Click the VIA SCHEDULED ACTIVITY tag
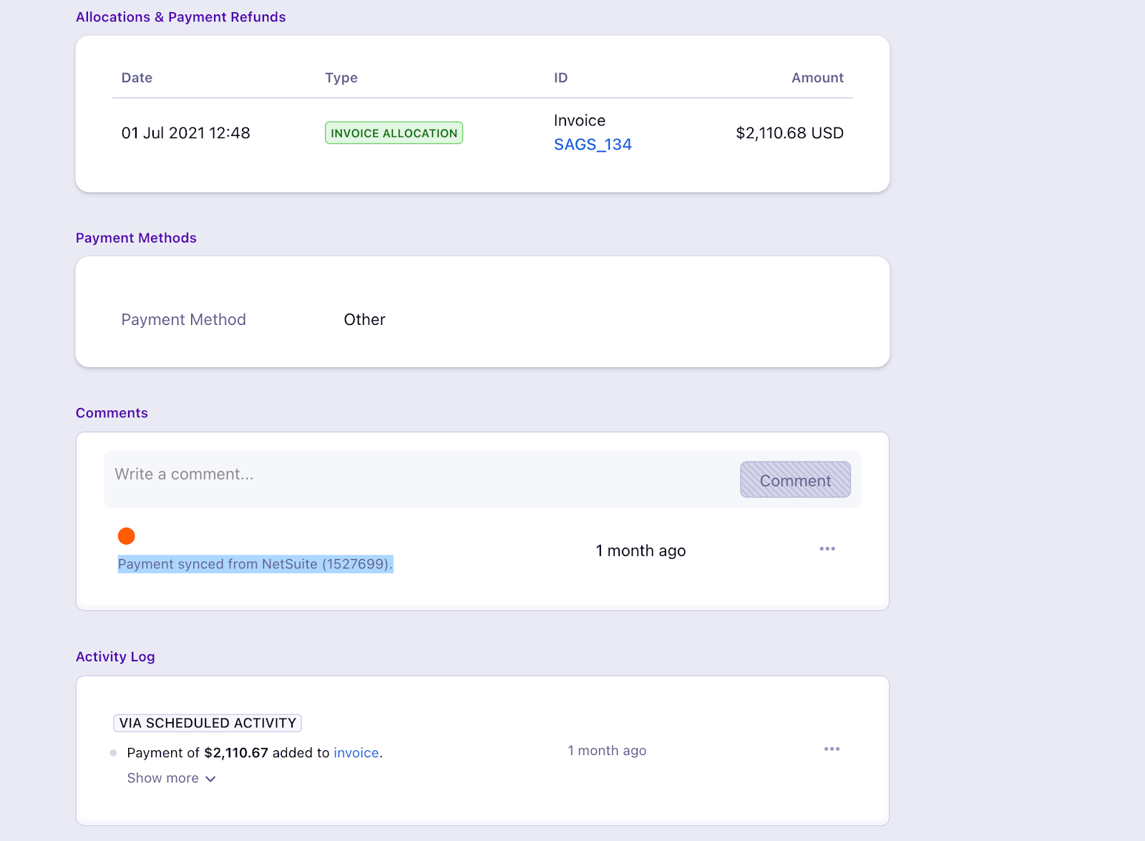 click(208, 723)
